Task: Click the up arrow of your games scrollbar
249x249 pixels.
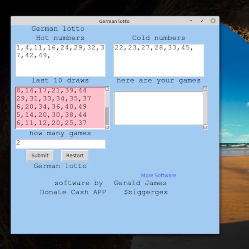Action: (x=205, y=89)
